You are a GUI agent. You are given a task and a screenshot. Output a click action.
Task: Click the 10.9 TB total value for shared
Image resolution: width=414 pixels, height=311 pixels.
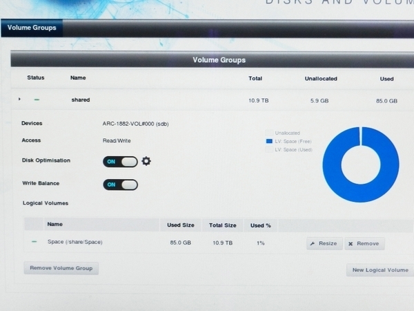pyautogui.click(x=259, y=100)
